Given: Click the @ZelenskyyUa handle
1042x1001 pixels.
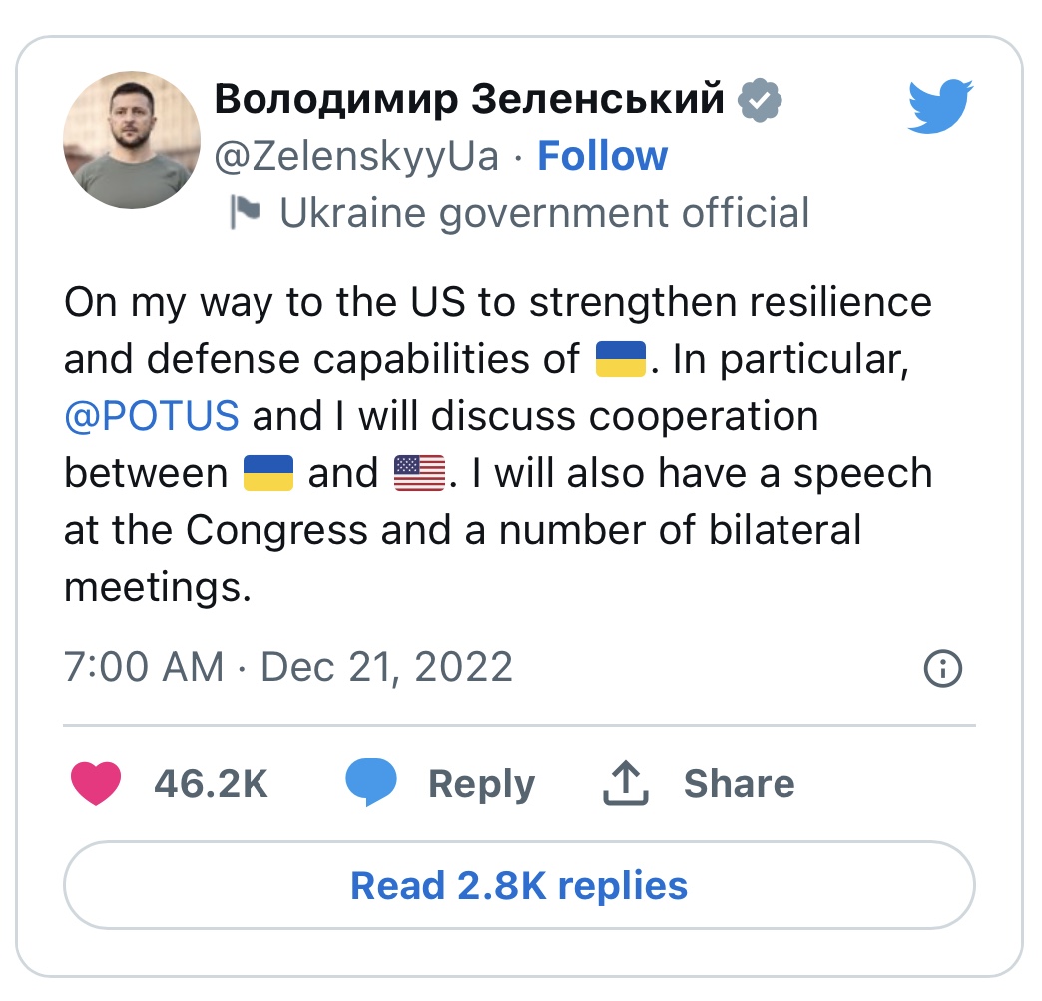Looking at the screenshot, I should [356, 156].
